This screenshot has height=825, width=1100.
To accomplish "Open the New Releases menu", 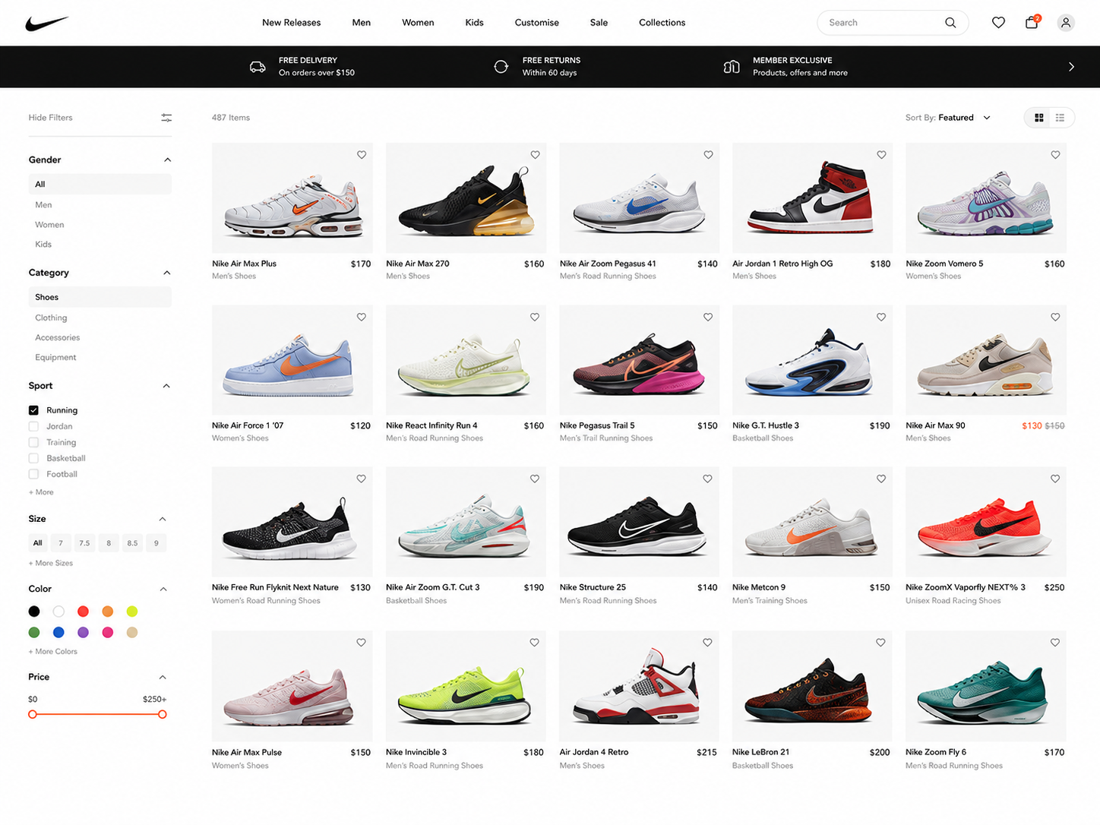I will click(292, 23).
